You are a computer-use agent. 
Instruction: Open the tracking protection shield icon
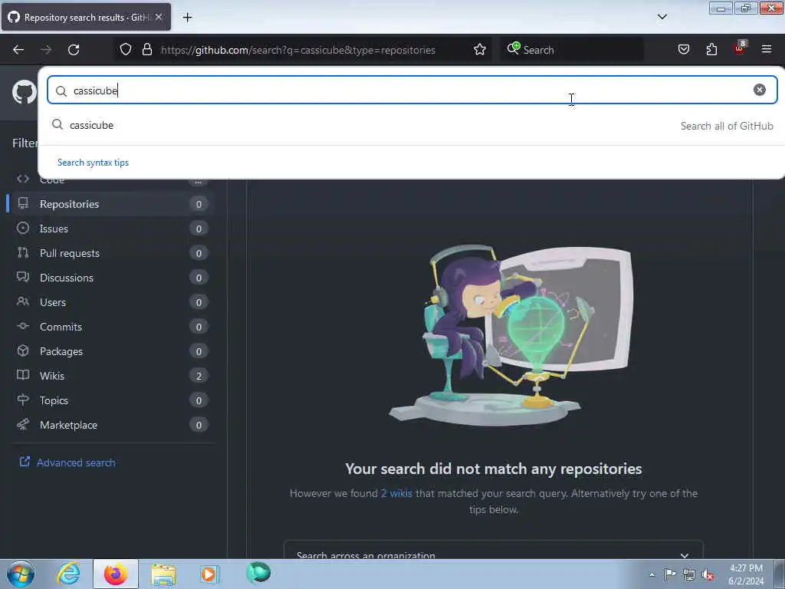(126, 50)
